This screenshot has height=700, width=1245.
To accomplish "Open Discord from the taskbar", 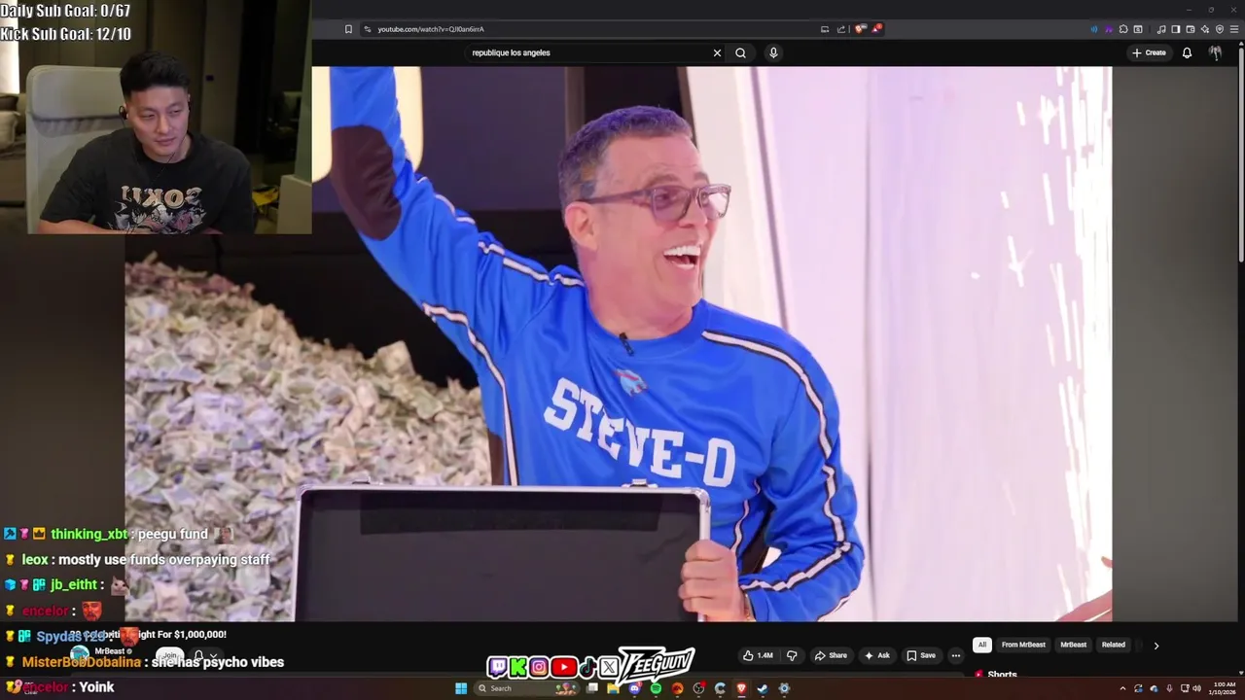I will (634, 688).
